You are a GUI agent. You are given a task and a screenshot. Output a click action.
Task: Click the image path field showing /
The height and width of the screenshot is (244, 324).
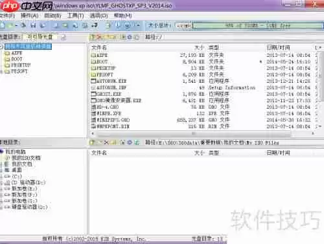click(x=242, y=37)
